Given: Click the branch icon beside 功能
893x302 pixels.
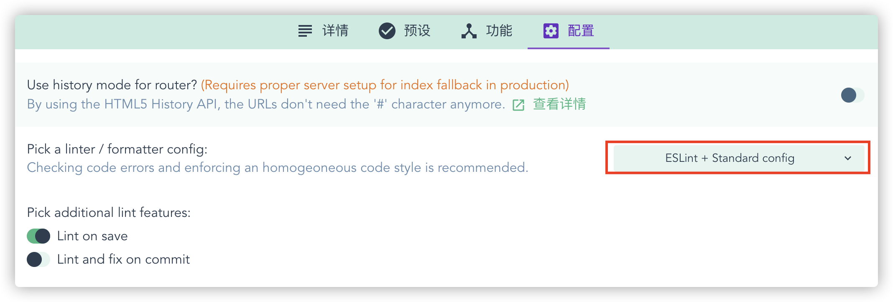Looking at the screenshot, I should (469, 31).
